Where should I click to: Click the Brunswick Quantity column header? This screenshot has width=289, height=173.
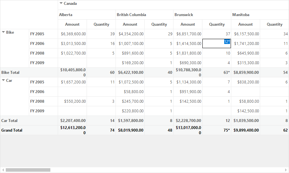pos(217,24)
